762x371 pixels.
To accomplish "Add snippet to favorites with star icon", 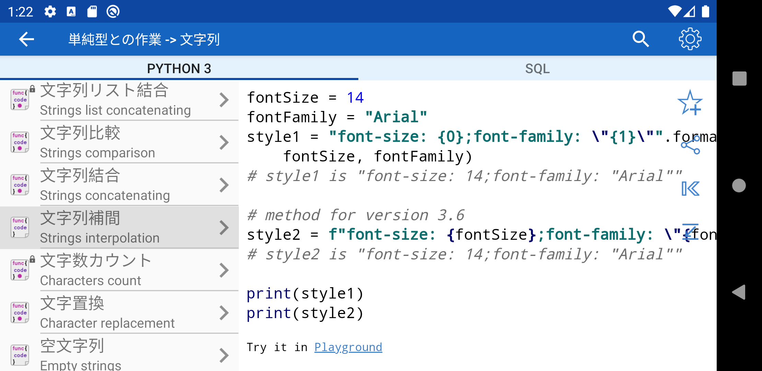I will (690, 102).
